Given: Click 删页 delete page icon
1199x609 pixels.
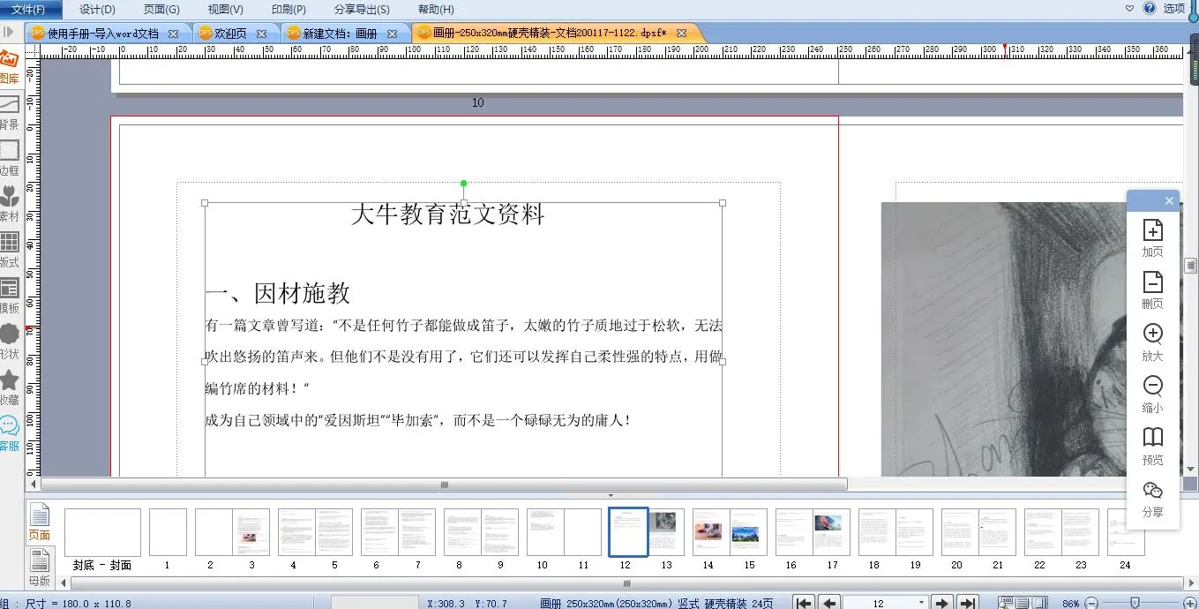Looking at the screenshot, I should [x=1152, y=289].
